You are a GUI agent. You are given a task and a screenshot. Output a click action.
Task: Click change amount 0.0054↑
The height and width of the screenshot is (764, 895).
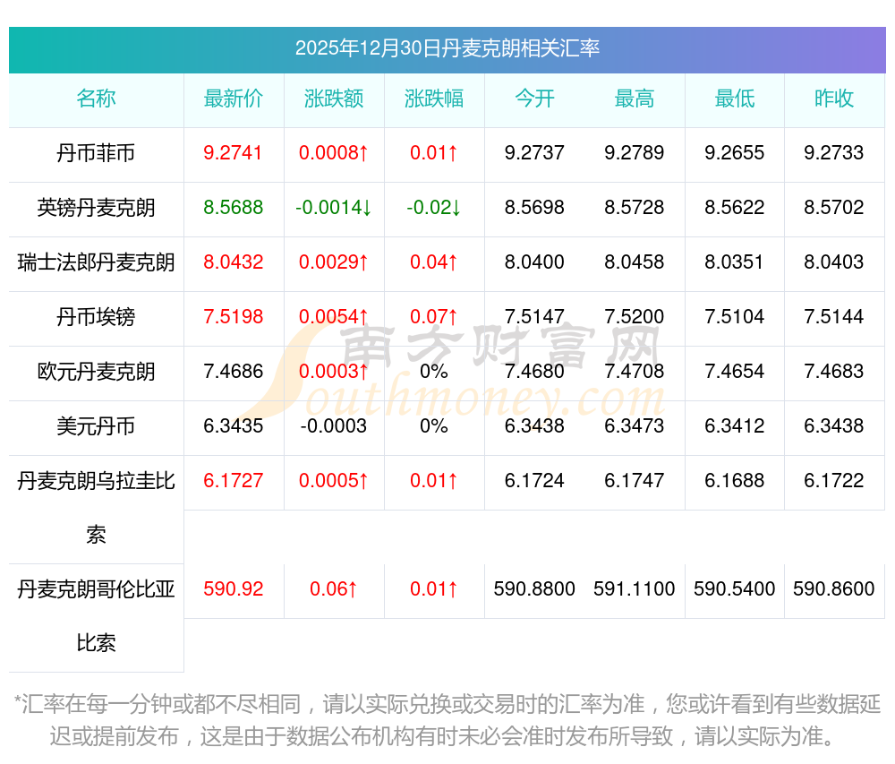334,316
